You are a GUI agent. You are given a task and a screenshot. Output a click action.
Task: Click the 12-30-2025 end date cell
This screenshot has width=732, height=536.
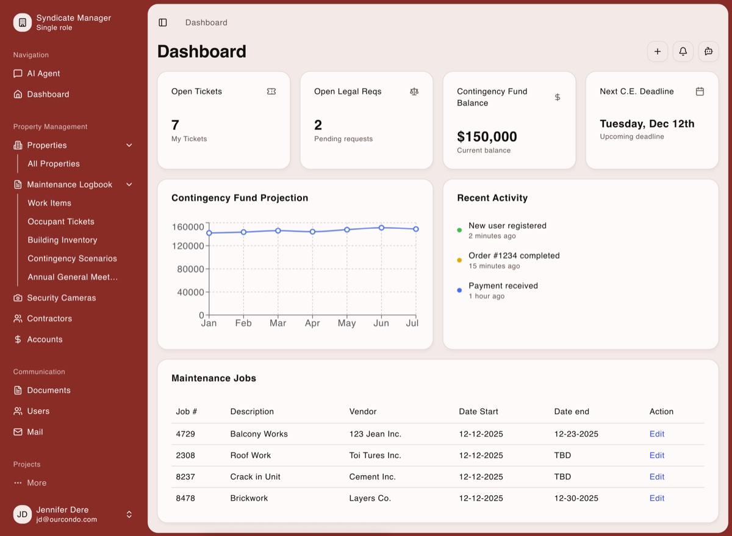pos(576,498)
